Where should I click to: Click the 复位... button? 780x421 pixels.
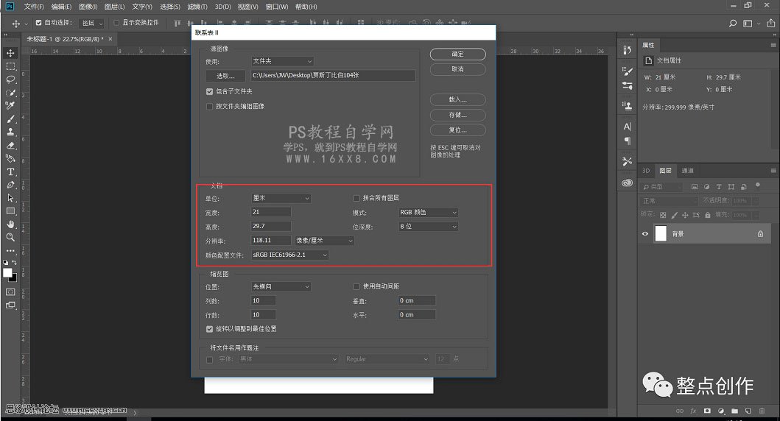457,130
